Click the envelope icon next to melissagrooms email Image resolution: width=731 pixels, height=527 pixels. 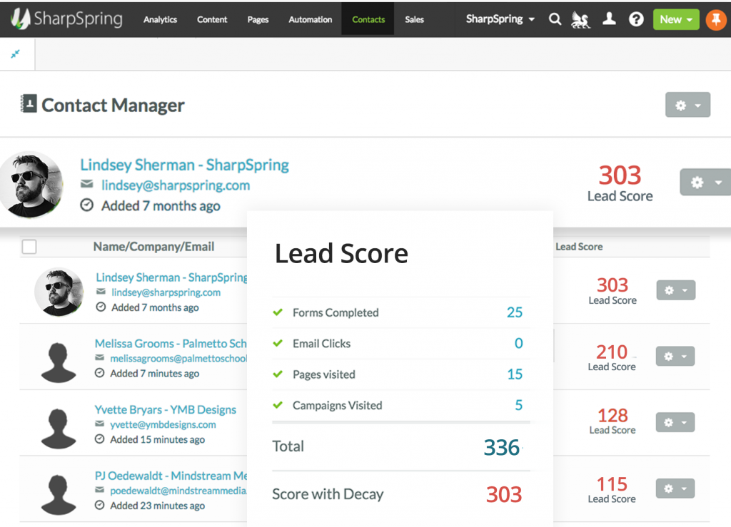pyautogui.click(x=99, y=357)
